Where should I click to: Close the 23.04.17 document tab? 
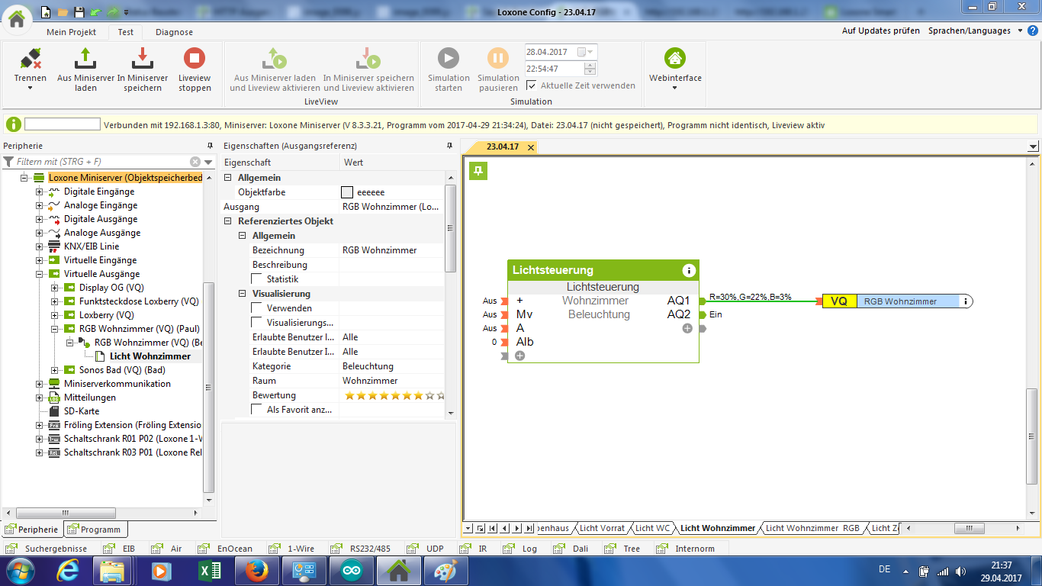pos(531,146)
